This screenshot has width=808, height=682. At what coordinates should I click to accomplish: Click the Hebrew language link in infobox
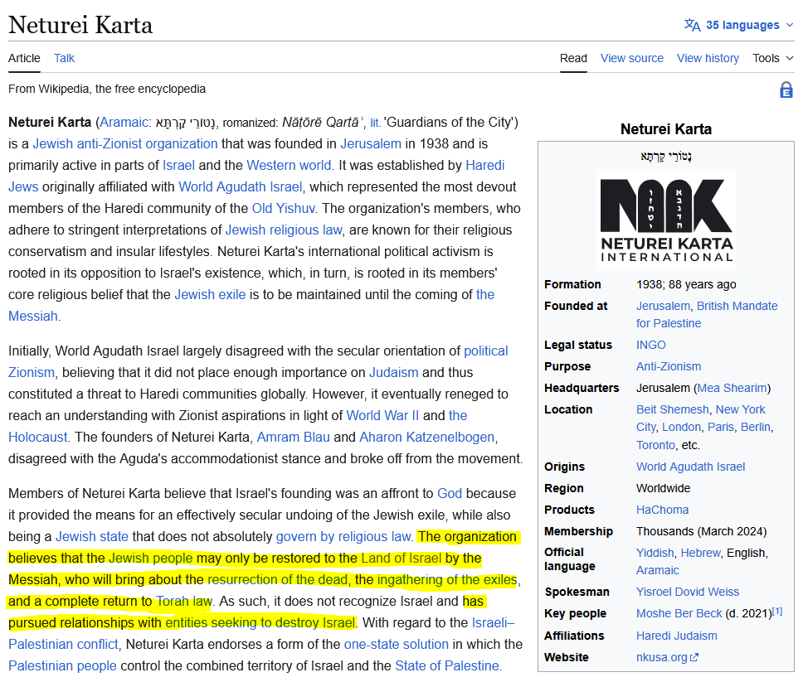point(700,553)
